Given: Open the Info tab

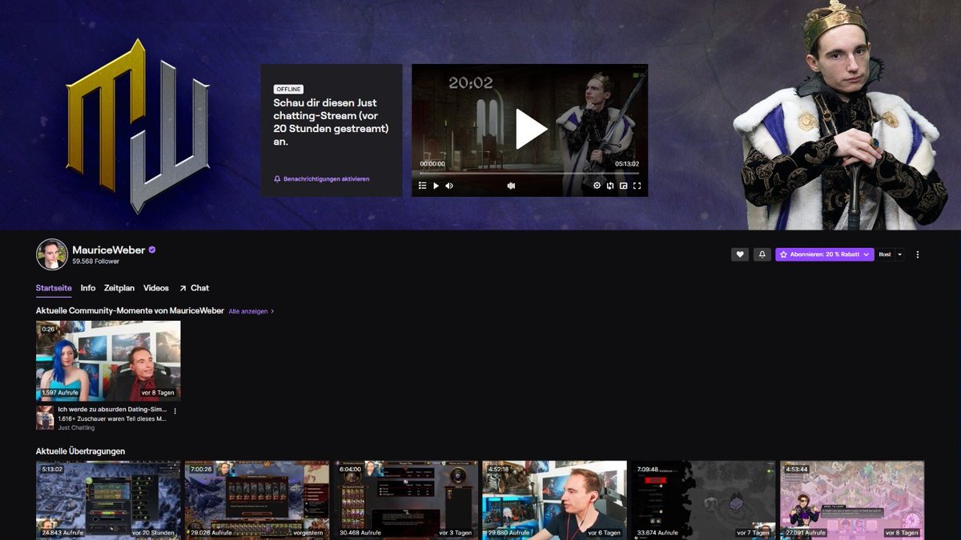Looking at the screenshot, I should click(88, 288).
